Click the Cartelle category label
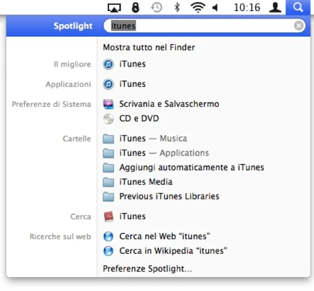The height and width of the screenshot is (291, 314). [77, 139]
